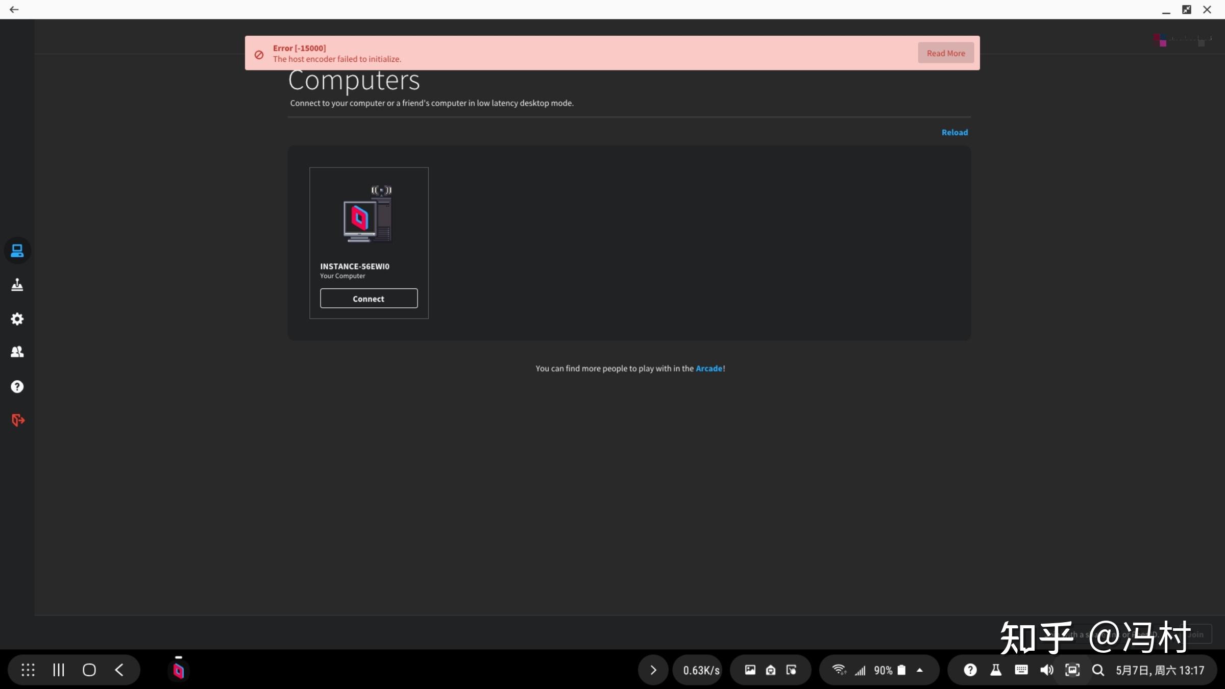
Task: Toggle the on-screen keyboard from the tray
Action: (1021, 670)
